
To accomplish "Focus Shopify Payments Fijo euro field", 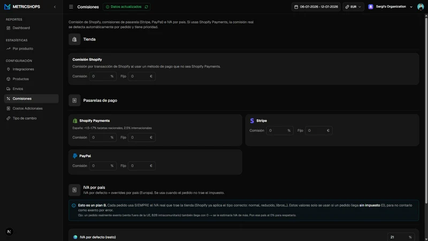I will [142, 138].
